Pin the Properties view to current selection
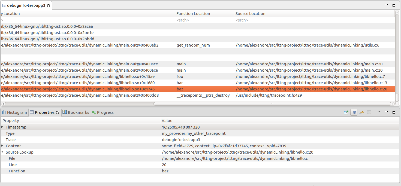This screenshot has width=401, height=186. point(346,112)
